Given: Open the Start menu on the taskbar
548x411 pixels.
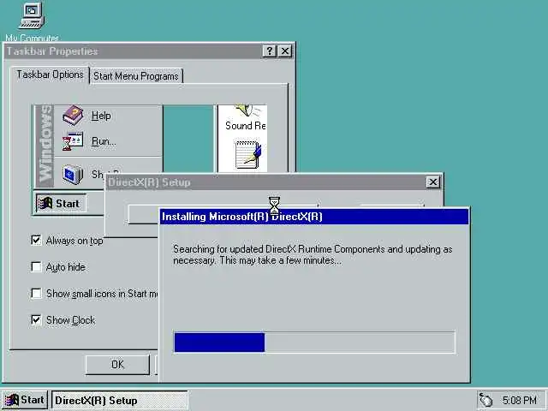Looking at the screenshot, I should [x=24, y=400].
